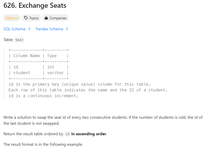This screenshot has width=205, height=152.
Task: Expand the chevron next to Pandas Schema
Action: [x=67, y=29]
